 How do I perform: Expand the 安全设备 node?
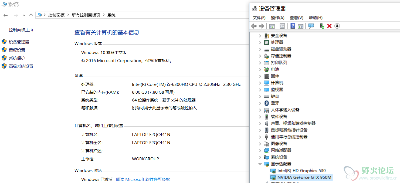pos(260,36)
